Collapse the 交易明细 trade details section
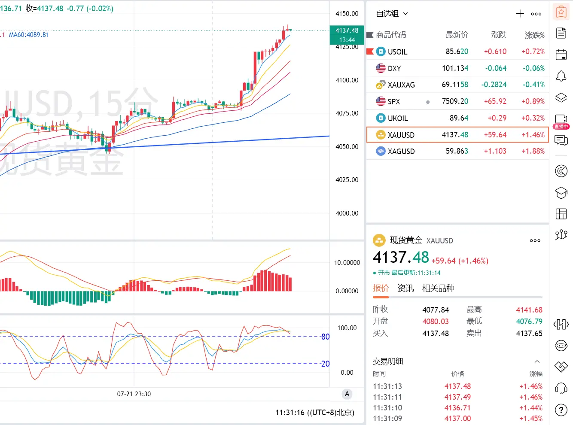The width and height of the screenshot is (573, 425). coord(537,361)
